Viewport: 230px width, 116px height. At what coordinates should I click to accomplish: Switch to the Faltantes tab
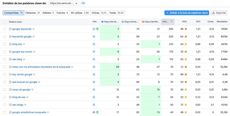coord(33,13)
